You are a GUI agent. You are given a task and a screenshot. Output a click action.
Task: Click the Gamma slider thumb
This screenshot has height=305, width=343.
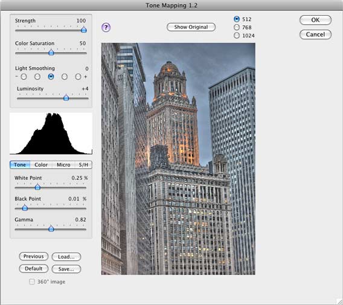pyautogui.click(x=51, y=229)
